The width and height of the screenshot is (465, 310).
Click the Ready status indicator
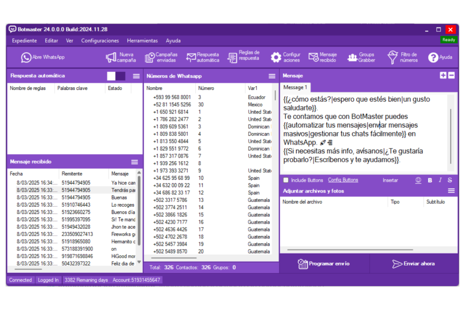(x=448, y=39)
